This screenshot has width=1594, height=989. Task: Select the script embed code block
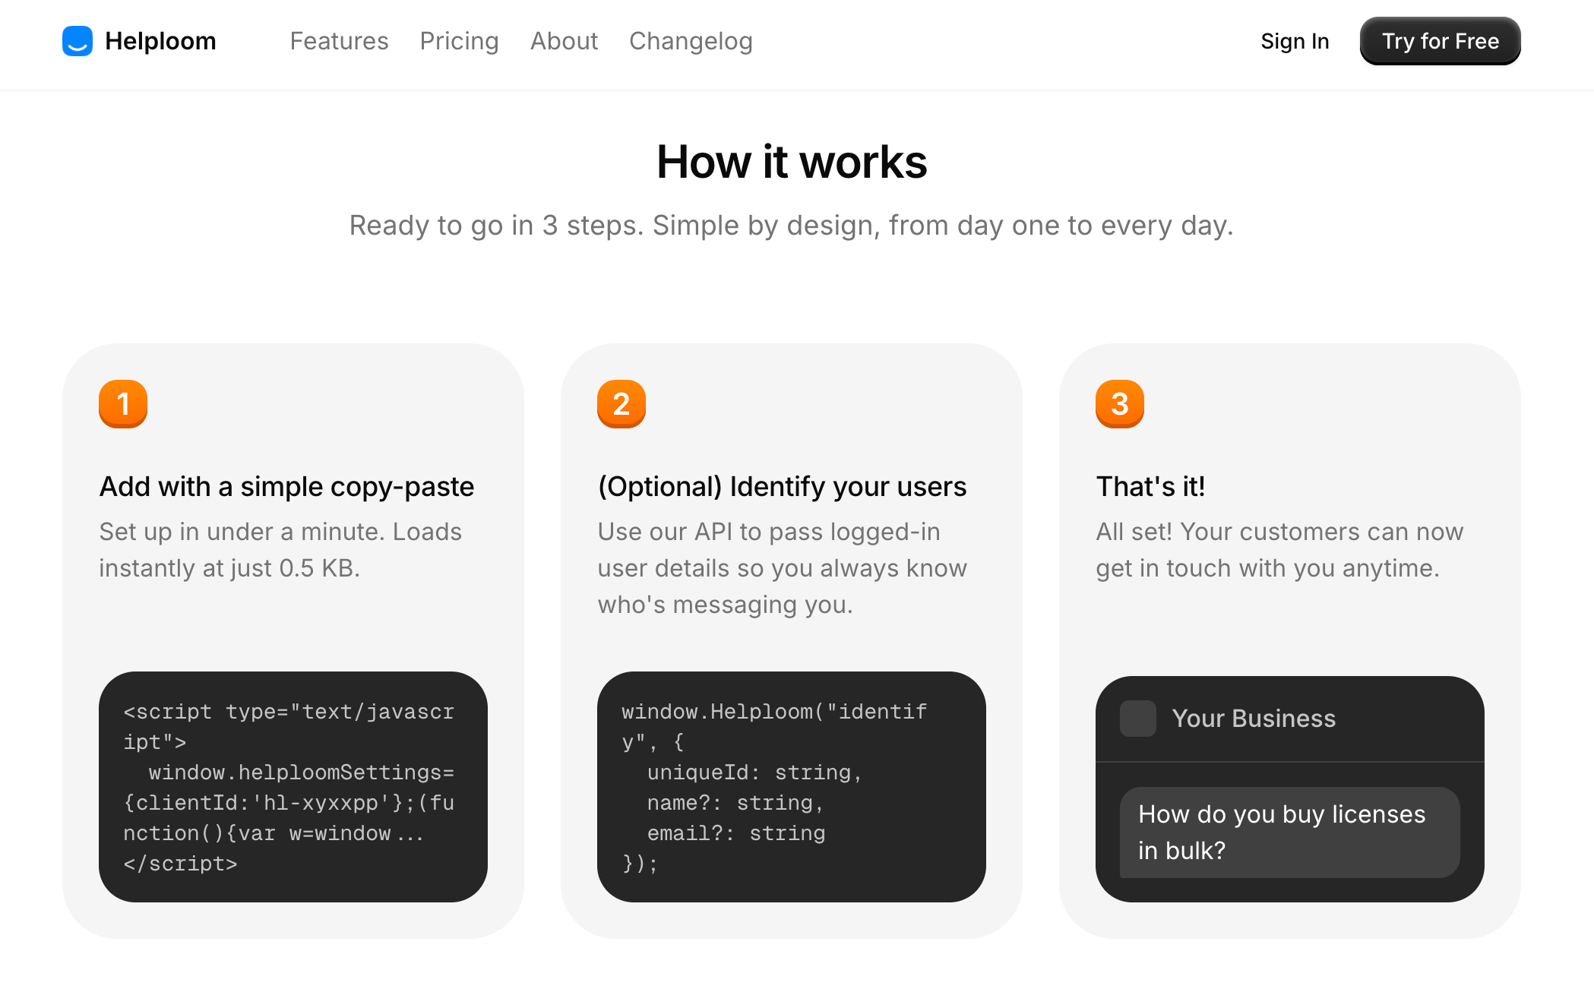[x=293, y=787]
